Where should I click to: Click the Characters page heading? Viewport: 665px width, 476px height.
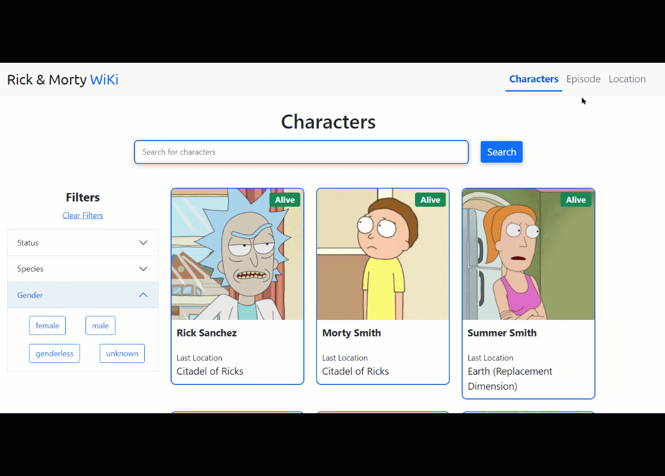[x=328, y=122]
